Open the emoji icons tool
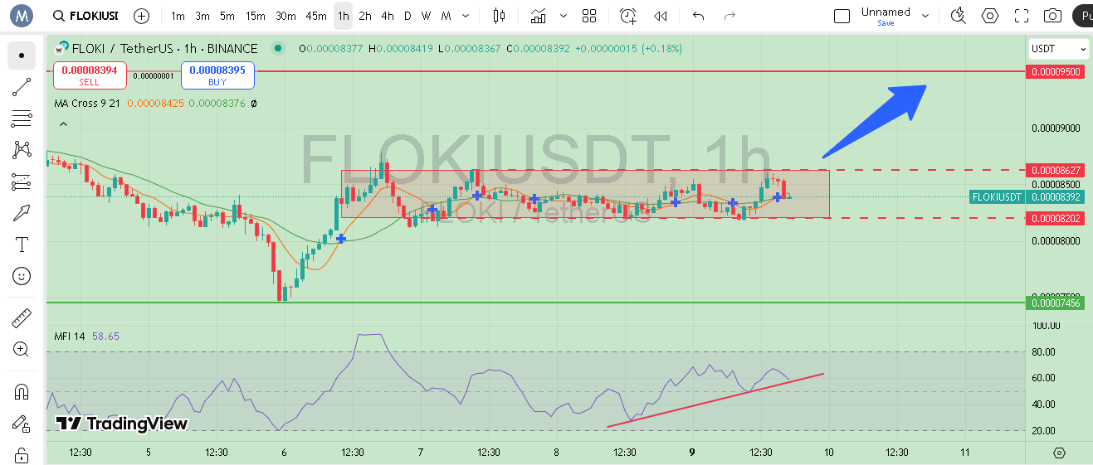Image resolution: width=1093 pixels, height=465 pixels. (22, 276)
